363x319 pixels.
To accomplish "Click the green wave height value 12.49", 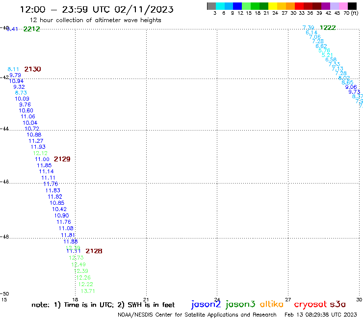I will coord(78,265).
